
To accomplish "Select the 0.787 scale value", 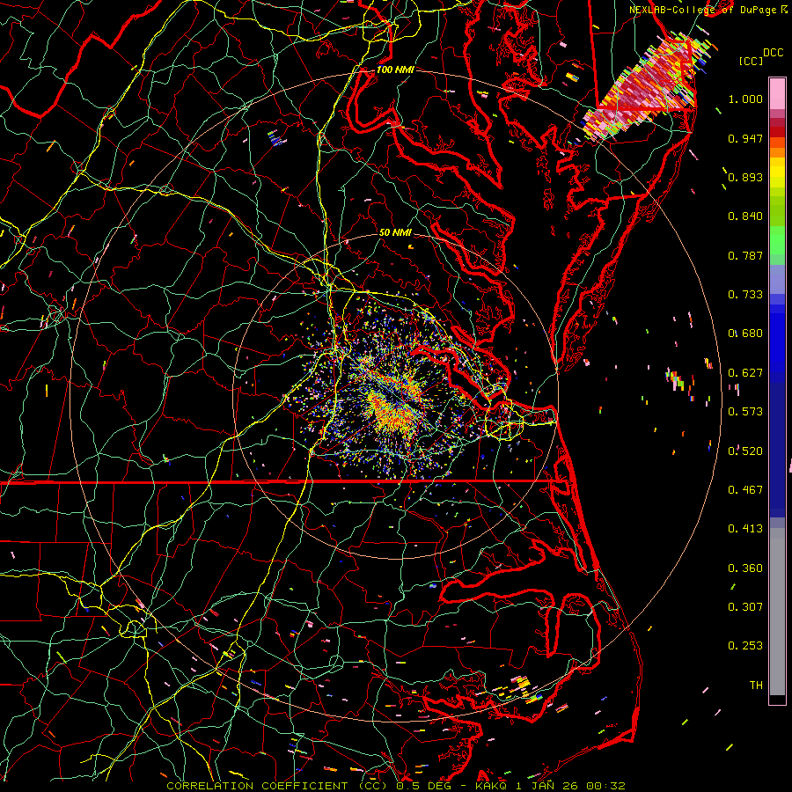I will [x=745, y=255].
